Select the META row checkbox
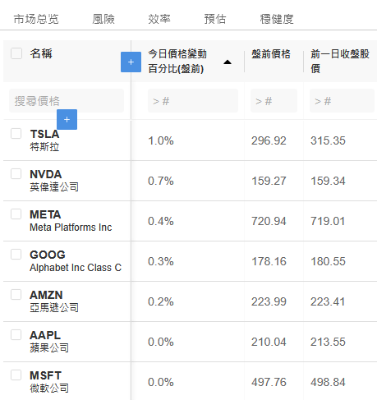 point(16,214)
